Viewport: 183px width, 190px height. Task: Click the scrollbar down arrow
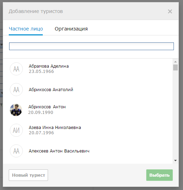pyautogui.click(x=175, y=161)
